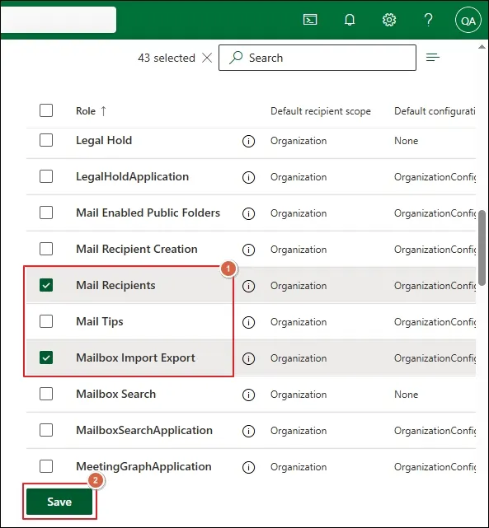Image resolution: width=489 pixels, height=528 pixels.
Task: Select the Mailbox Search role name
Action: 116,394
